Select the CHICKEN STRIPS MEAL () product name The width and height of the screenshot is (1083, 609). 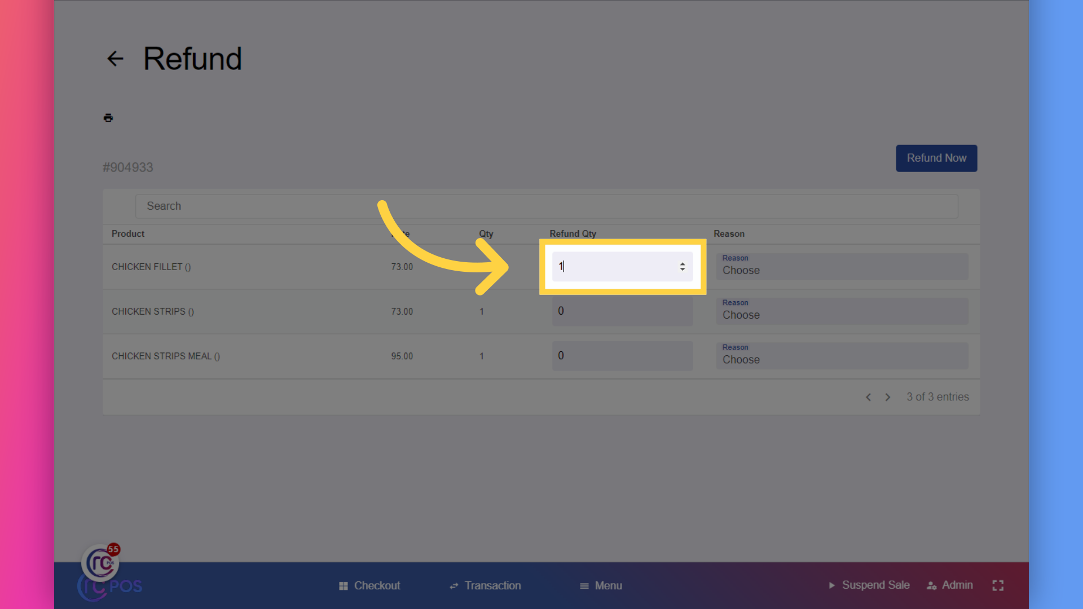click(x=166, y=356)
